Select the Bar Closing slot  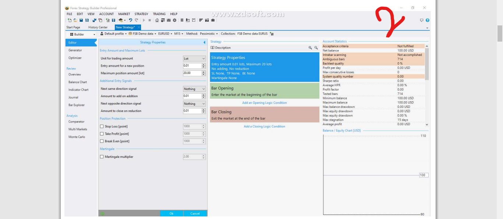click(264, 114)
